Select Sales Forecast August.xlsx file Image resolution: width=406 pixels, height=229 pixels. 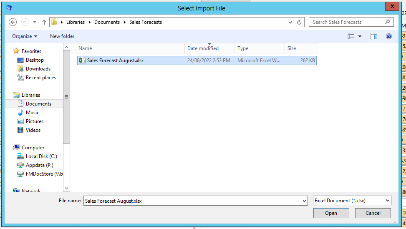pyautogui.click(x=197, y=60)
